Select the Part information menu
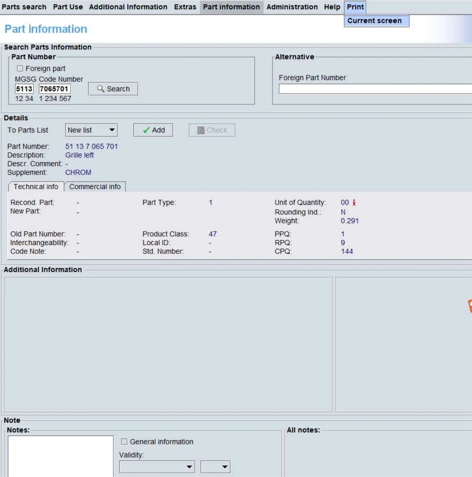Viewport: 472px width, 477px height. coord(231,7)
